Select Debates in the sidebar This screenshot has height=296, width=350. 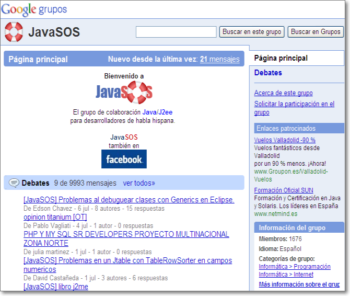[x=268, y=73]
